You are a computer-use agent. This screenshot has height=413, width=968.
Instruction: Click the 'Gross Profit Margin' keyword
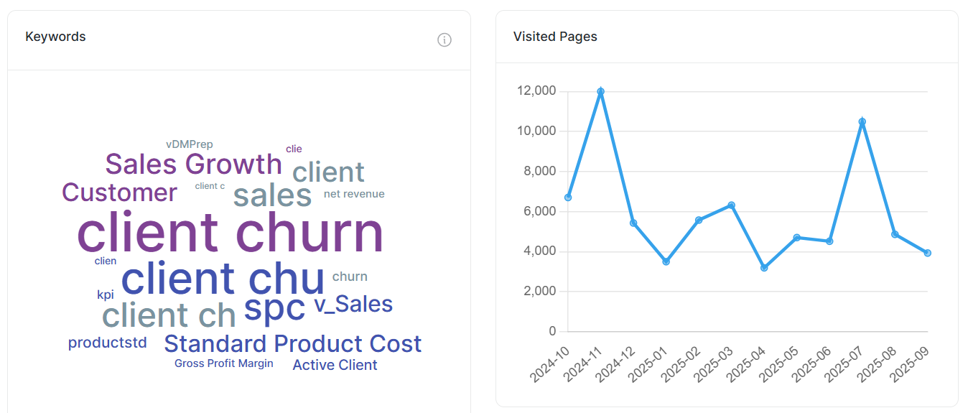coord(223,363)
